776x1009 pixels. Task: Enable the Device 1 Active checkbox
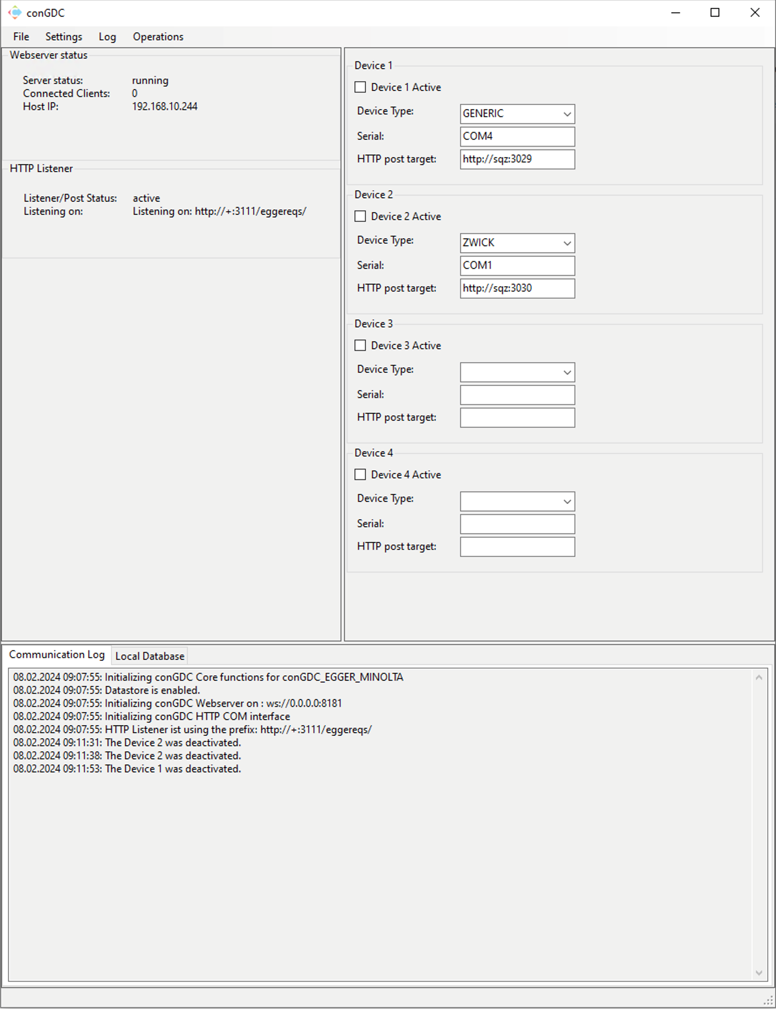pyautogui.click(x=360, y=87)
